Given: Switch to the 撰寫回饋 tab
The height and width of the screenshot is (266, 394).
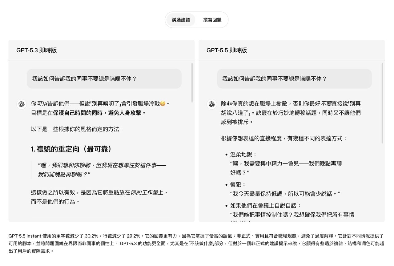Looking at the screenshot, I should click(212, 20).
